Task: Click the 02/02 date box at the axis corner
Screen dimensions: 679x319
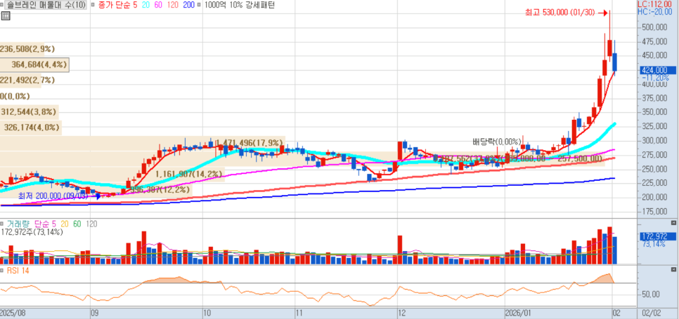Action: coord(651,312)
